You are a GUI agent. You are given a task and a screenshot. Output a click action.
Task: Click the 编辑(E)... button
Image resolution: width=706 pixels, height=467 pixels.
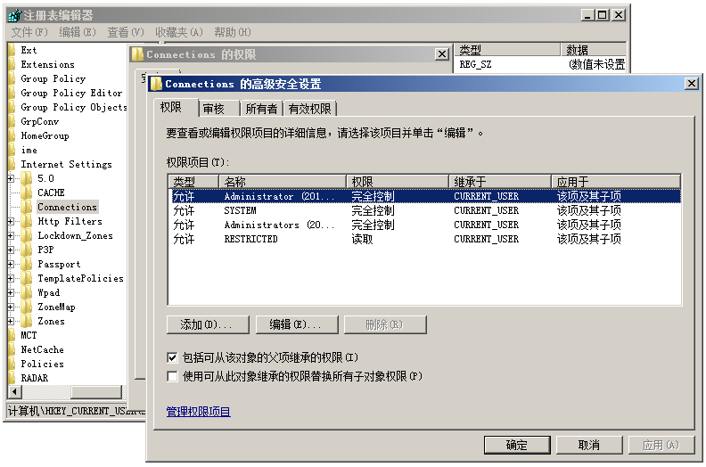click(x=295, y=324)
